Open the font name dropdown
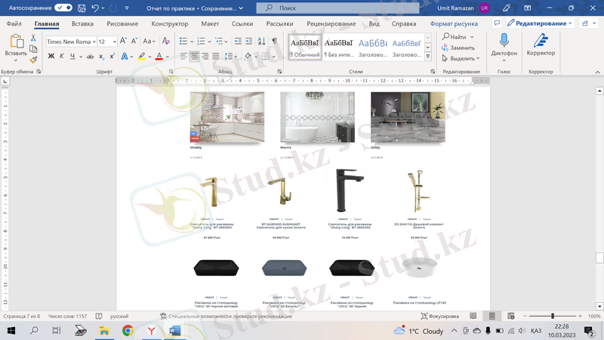This screenshot has height=340, width=604. 94,42
